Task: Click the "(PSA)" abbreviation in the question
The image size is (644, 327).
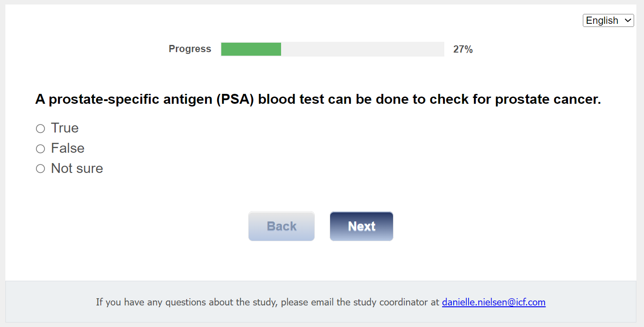Action: [235, 99]
